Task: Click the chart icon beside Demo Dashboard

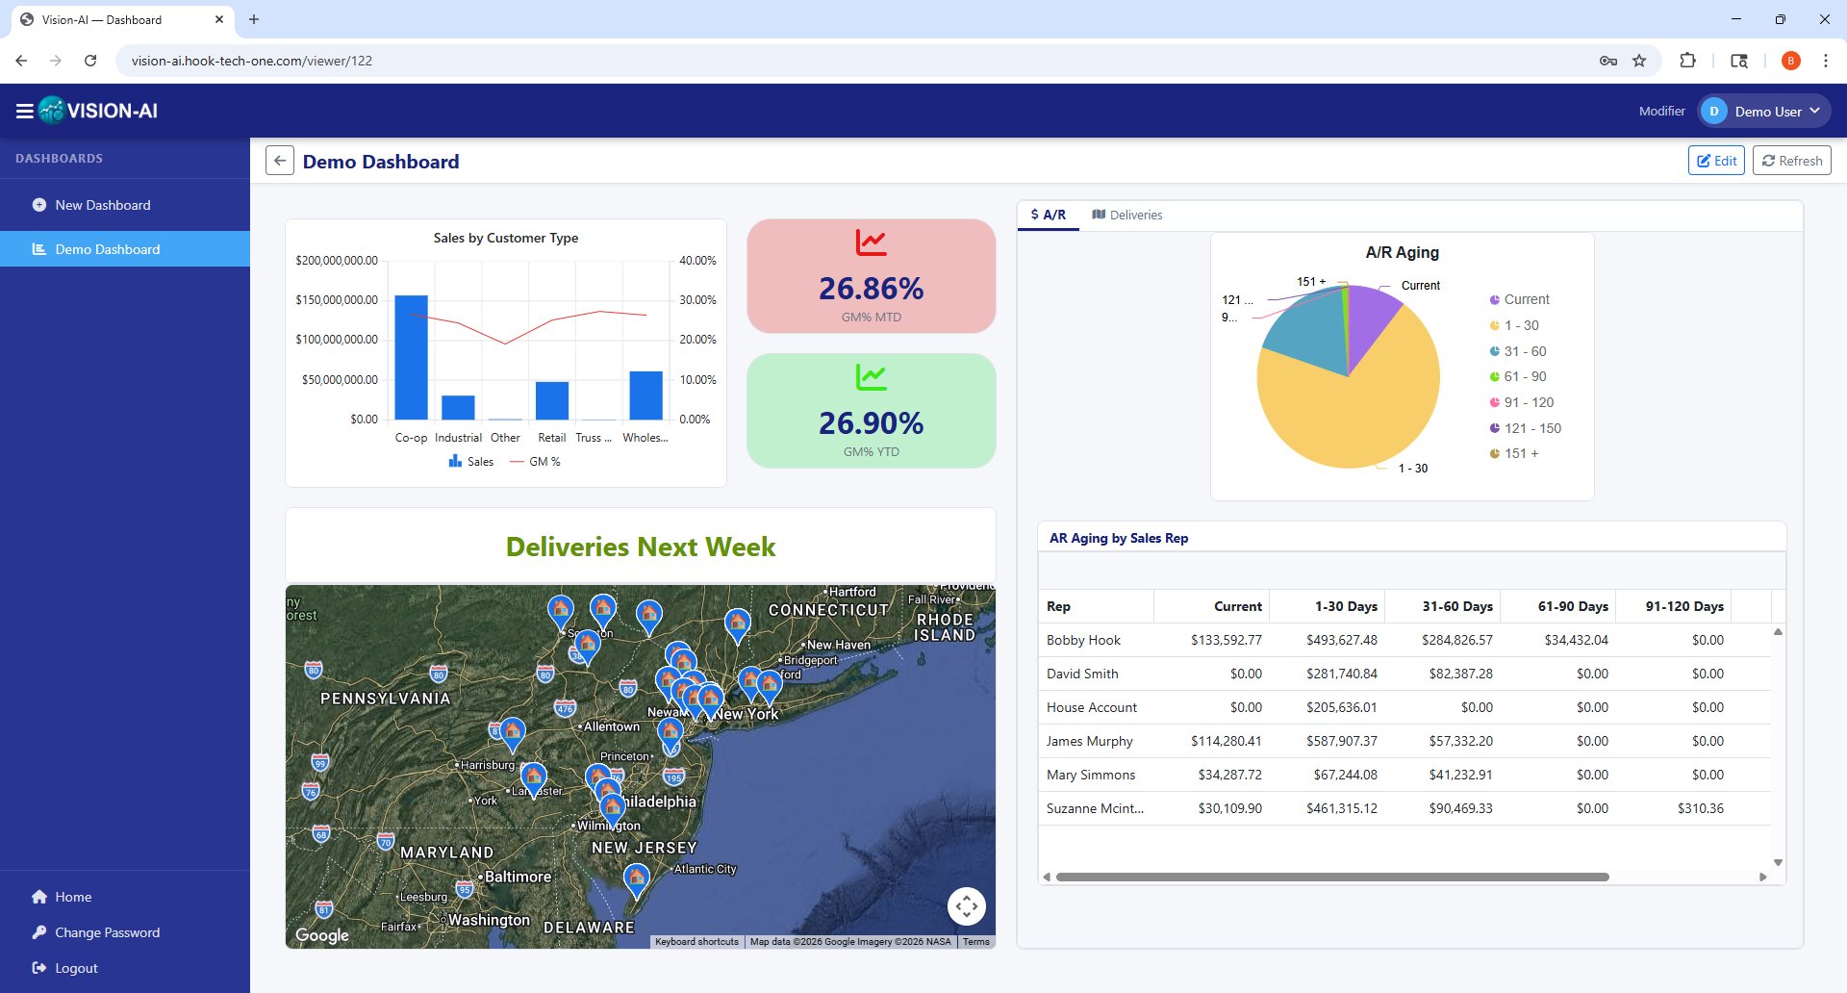Action: [x=38, y=249]
